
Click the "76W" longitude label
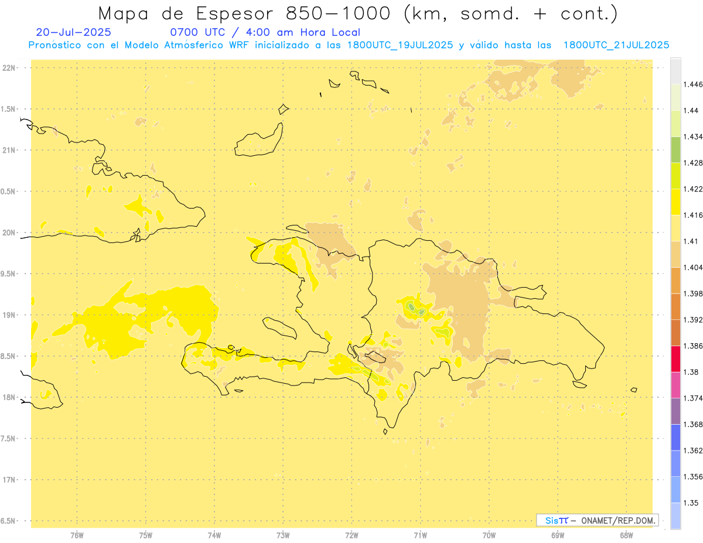(77, 535)
